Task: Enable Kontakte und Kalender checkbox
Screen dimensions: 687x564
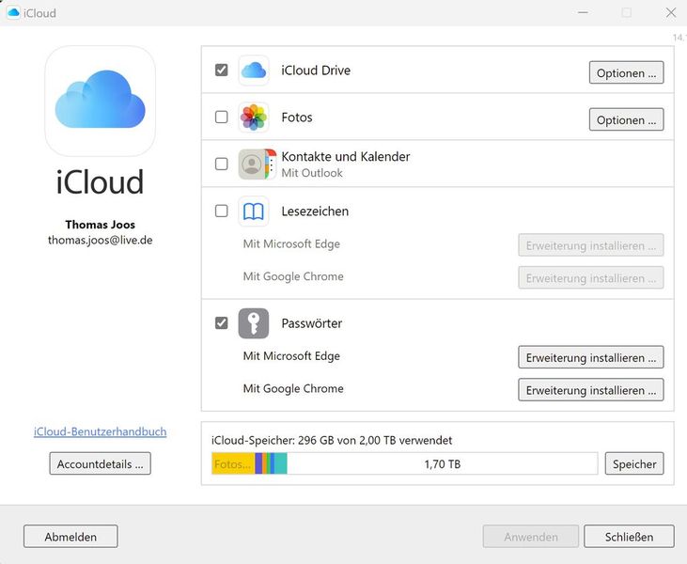Action: pos(221,164)
